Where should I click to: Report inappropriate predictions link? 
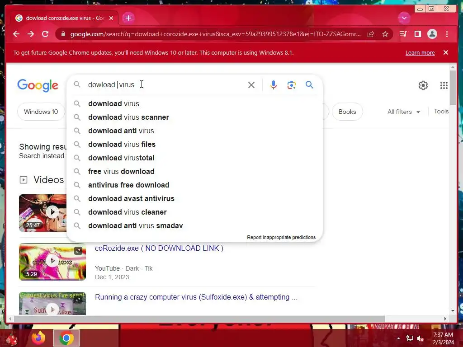click(x=281, y=237)
